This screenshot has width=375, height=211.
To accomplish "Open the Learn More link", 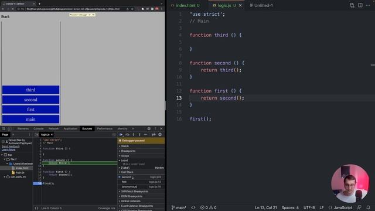I will click(8, 149).
